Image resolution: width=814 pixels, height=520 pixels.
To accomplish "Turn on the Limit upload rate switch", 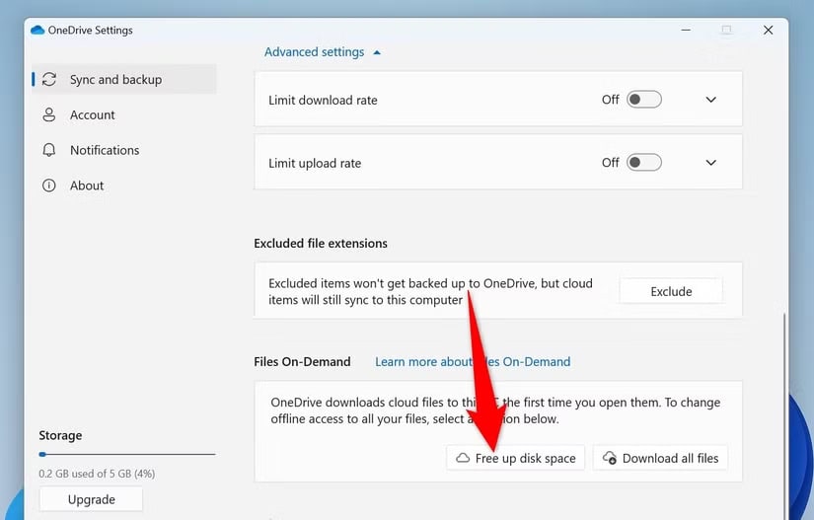I will coord(644,163).
